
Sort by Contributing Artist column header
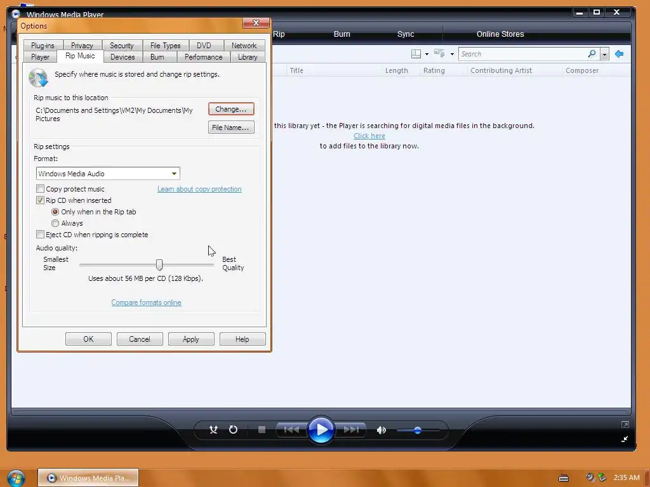(501, 70)
